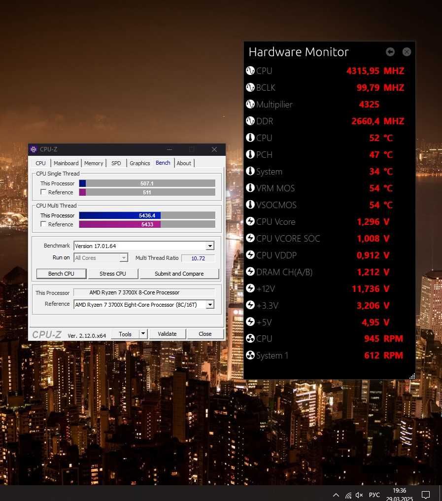Image resolution: width=442 pixels, height=501 pixels.
Task: Click the CPU-Z title bar app icon
Action: [x=34, y=149]
